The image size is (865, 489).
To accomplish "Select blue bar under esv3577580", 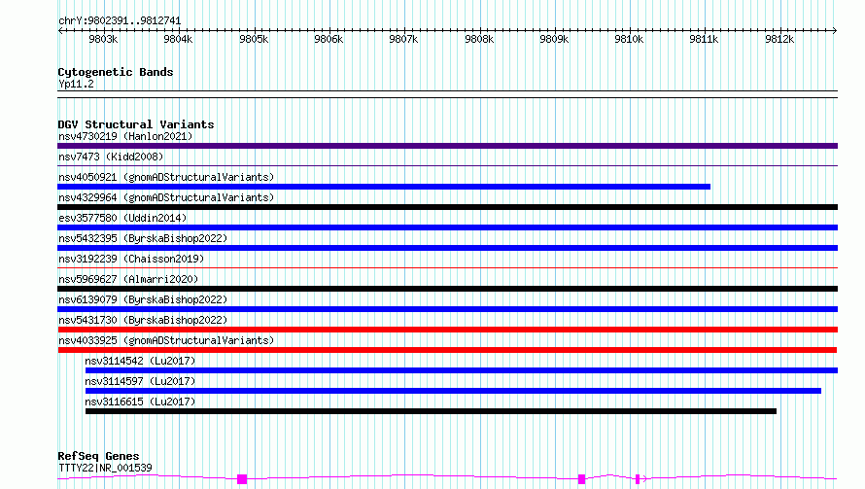I will [x=447, y=227].
